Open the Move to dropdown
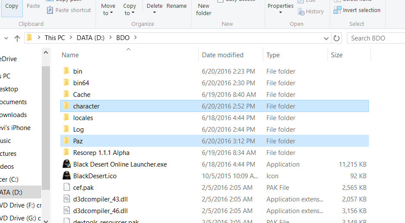405x223 pixels. tap(108, 9)
